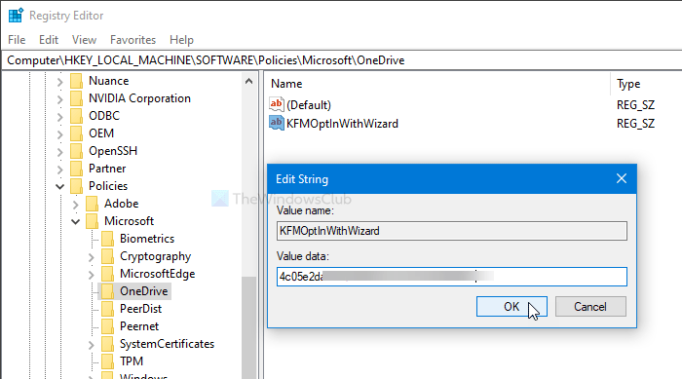Select the Nuance folder icon

76,81
